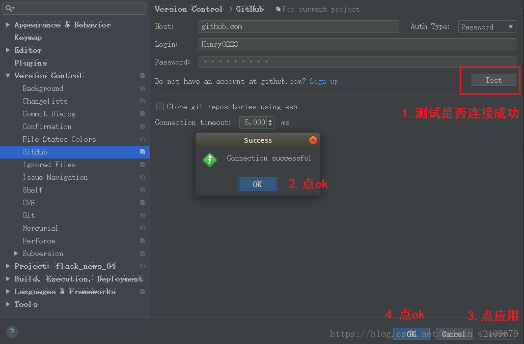The height and width of the screenshot is (344, 524).
Task: Click the Password input field
Action: [x=357, y=61]
